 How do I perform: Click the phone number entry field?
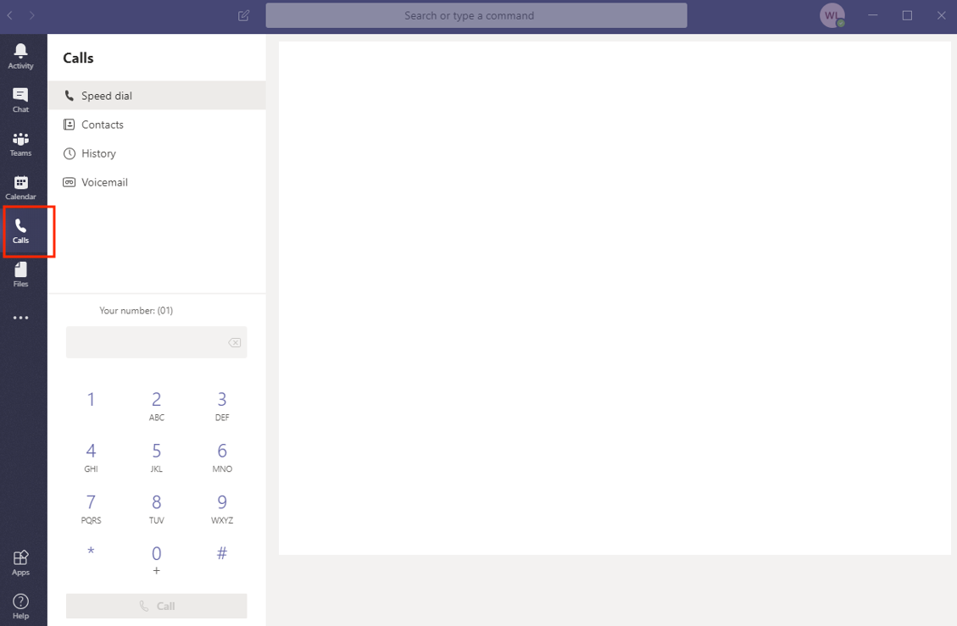156,342
